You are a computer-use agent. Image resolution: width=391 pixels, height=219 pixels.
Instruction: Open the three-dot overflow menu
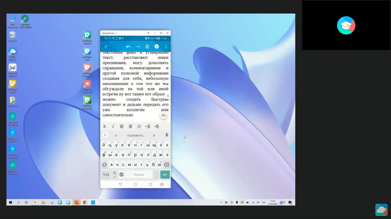pos(166,46)
